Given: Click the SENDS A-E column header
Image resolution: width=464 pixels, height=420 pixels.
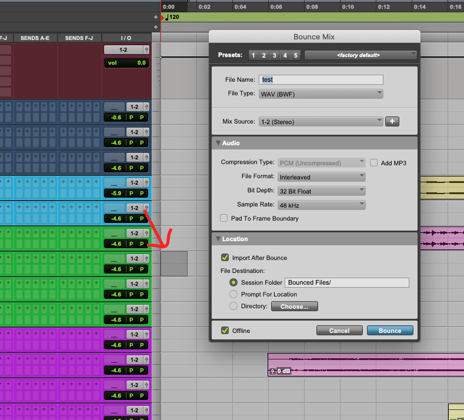Looking at the screenshot, I should click(x=35, y=38).
